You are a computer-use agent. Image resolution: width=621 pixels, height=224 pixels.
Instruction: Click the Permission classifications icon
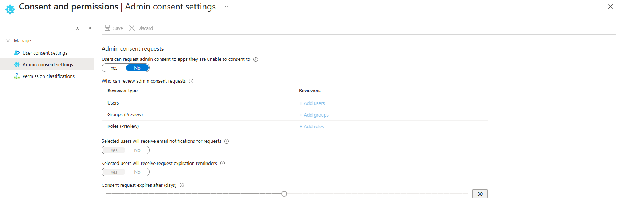click(x=17, y=76)
